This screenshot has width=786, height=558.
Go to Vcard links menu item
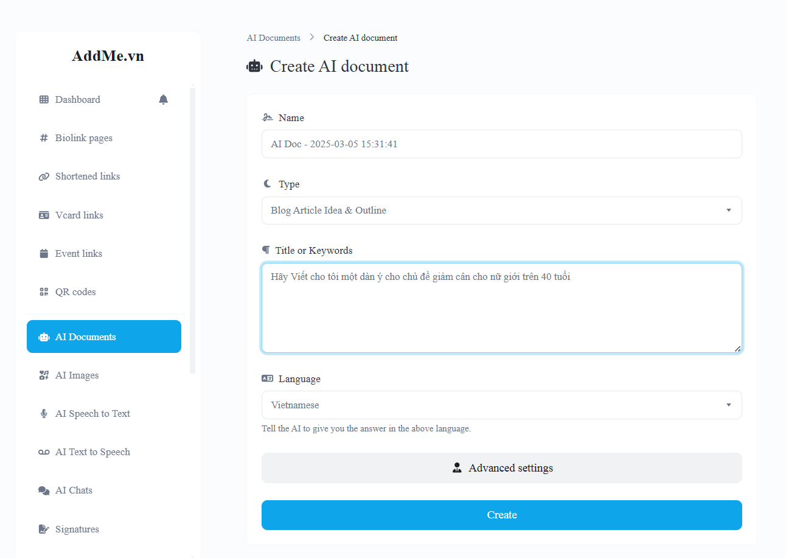pos(104,215)
